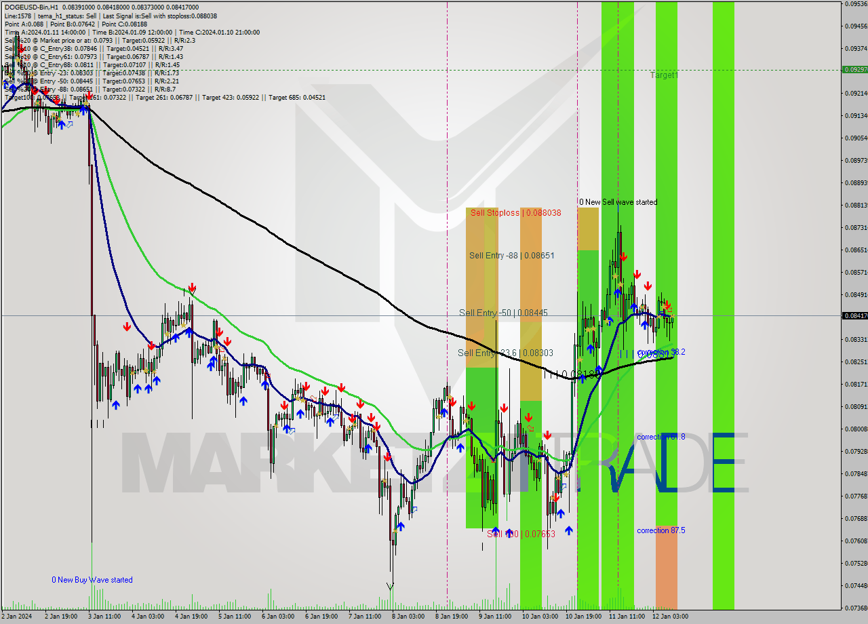The height and width of the screenshot is (624, 868).
Task: Click the '6 Jan 03:00' time axis label
Action: click(277, 617)
